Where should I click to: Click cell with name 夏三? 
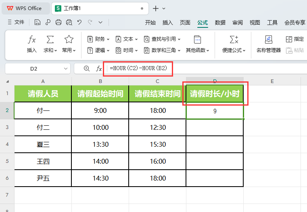43,144
